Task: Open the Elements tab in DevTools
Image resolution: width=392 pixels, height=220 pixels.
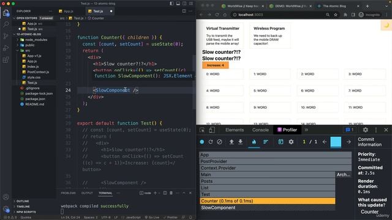Action: 235,130
